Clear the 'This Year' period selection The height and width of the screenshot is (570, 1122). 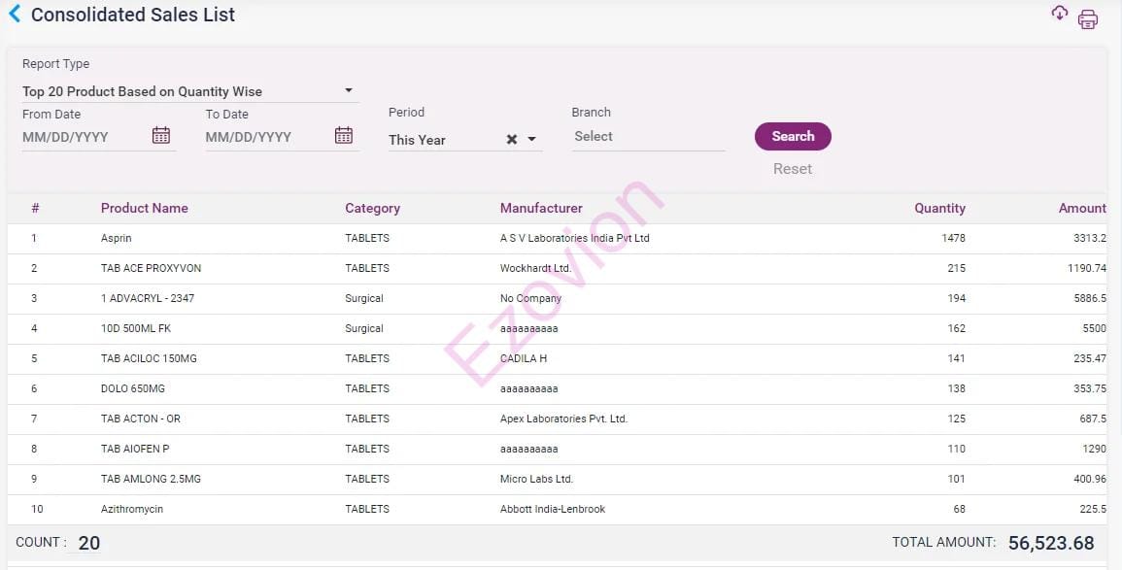tap(511, 140)
